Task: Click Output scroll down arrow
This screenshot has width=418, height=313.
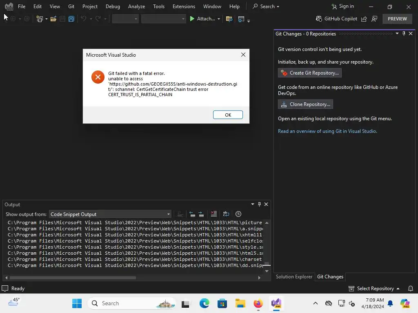Action: 267,271
